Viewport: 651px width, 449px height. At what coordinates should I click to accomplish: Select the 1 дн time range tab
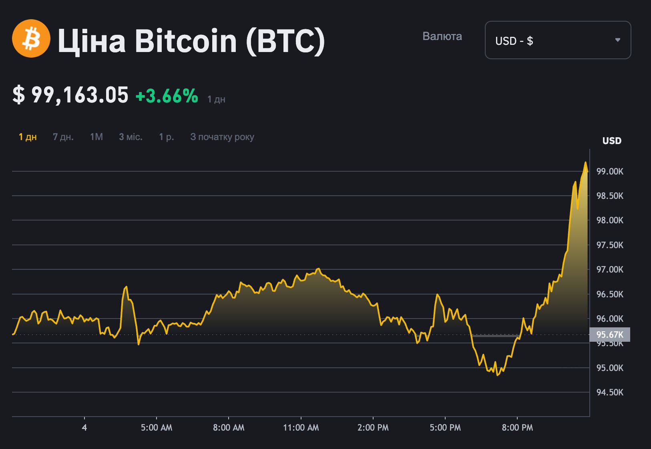click(x=28, y=137)
